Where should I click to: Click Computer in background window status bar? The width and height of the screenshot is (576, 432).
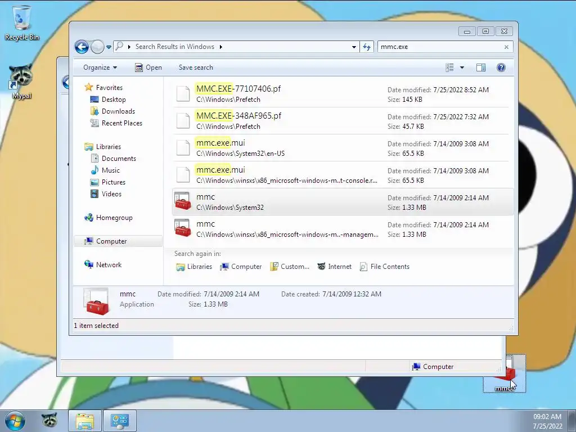coord(433,367)
